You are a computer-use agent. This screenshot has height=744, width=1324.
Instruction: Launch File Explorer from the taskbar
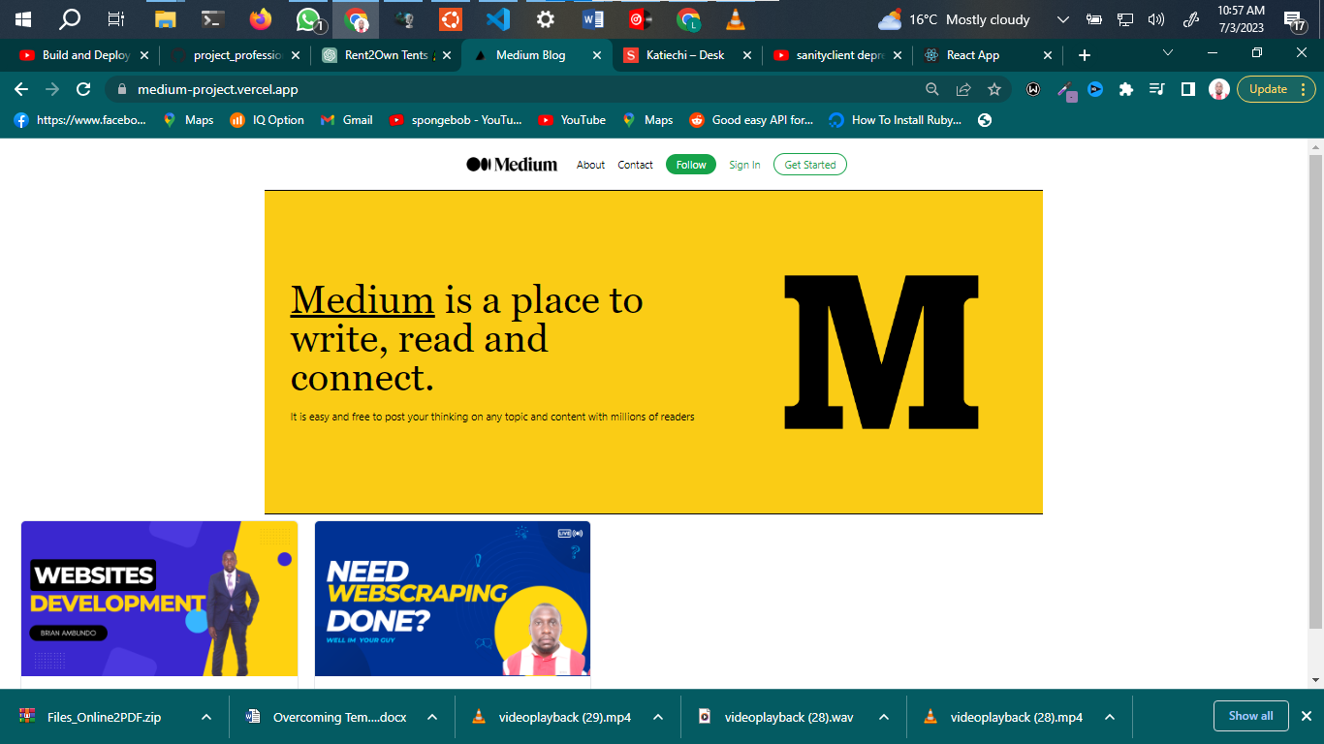(166, 18)
